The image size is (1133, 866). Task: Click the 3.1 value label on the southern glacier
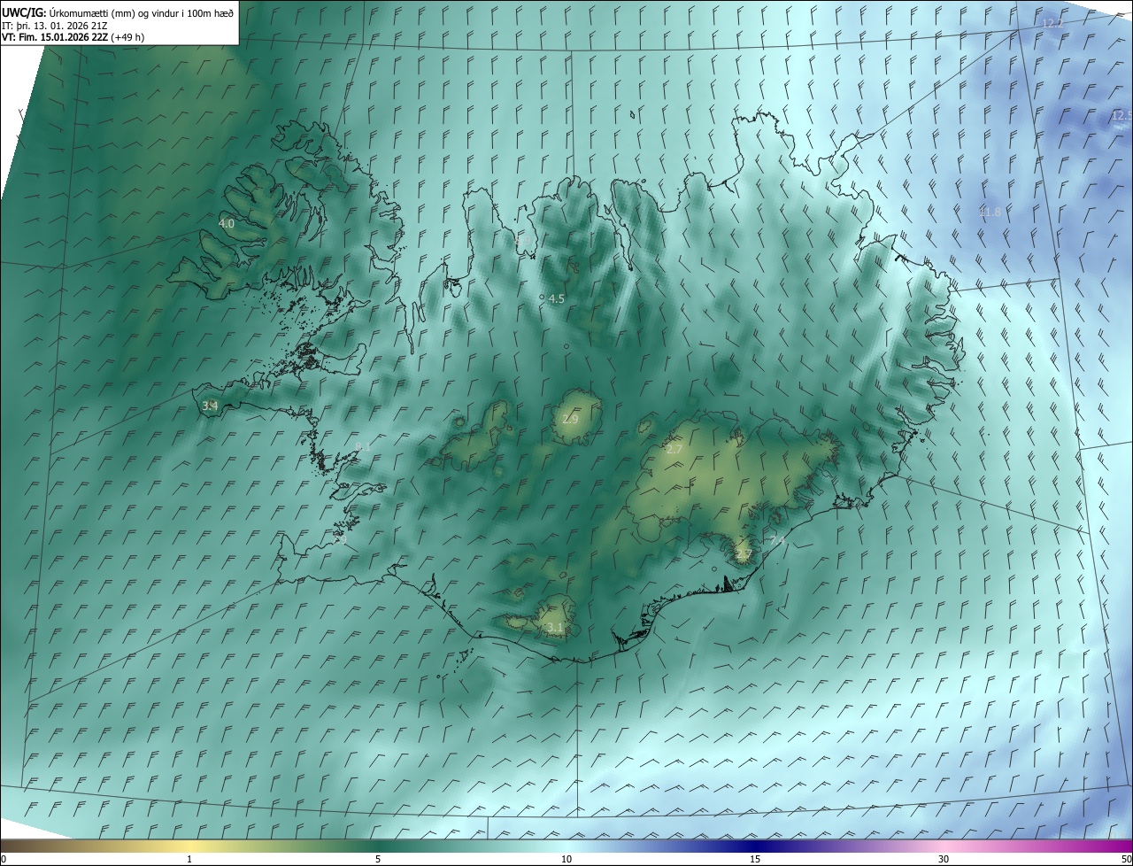[x=555, y=628]
